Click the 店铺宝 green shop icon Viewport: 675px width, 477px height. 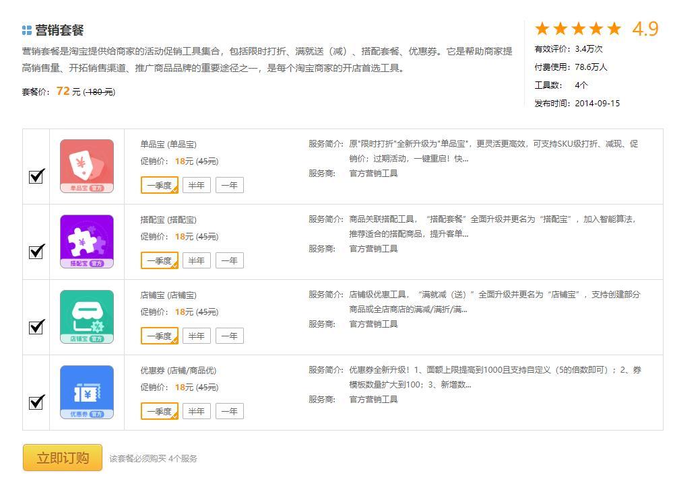[x=87, y=317]
